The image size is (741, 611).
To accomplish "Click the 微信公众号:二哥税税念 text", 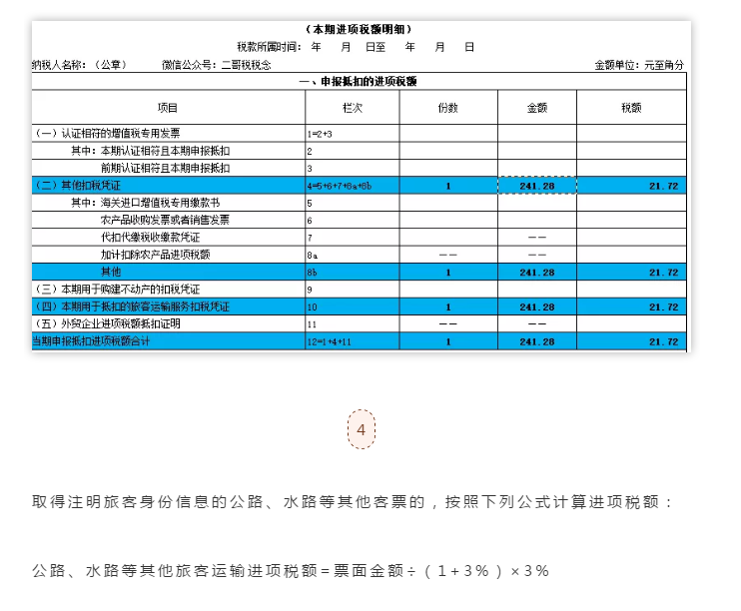I will [217, 65].
